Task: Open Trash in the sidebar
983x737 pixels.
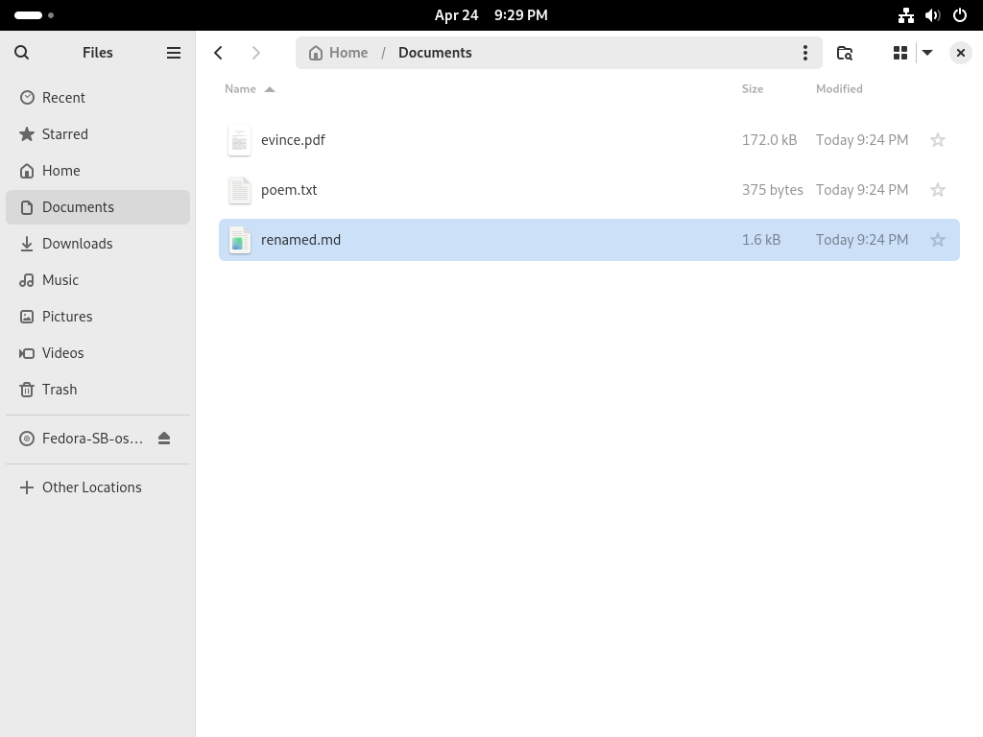Action: tap(98, 390)
